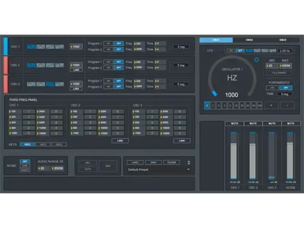Click the LINK button under OSC 2 frequency
The width and height of the screenshot is (304, 228).
point(76,70)
